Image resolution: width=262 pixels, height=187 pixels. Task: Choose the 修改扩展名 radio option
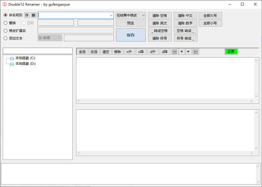point(6,31)
